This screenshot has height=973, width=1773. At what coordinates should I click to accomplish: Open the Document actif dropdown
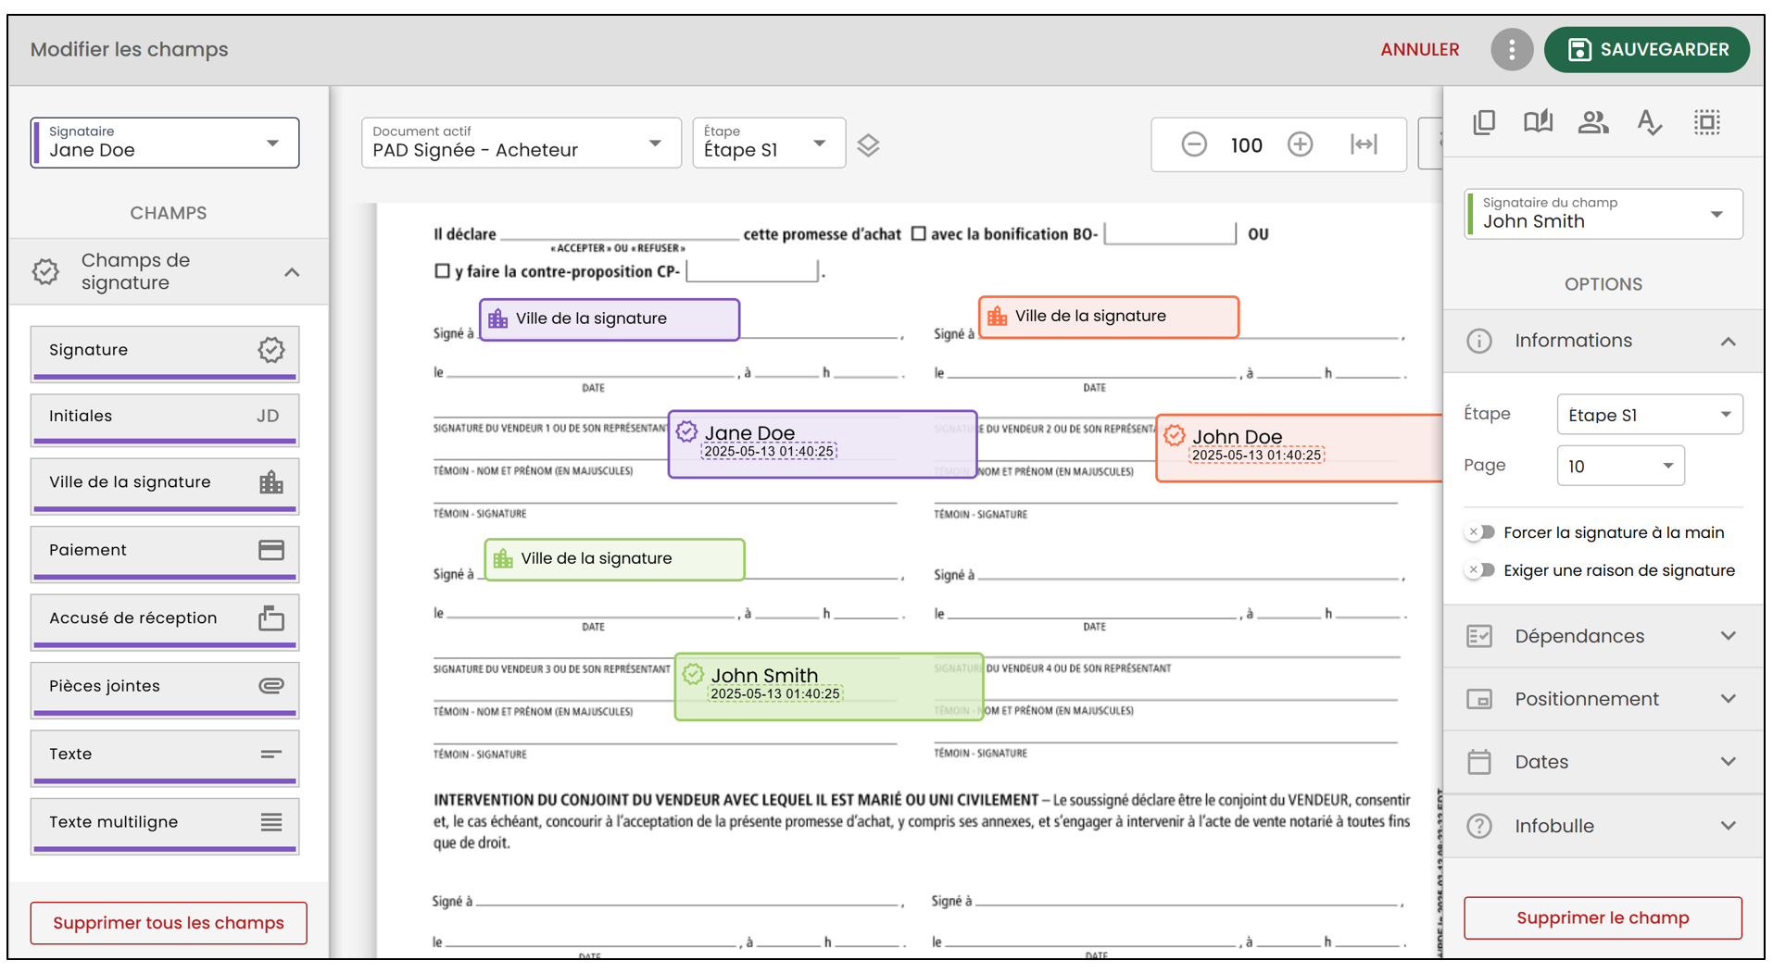click(521, 143)
